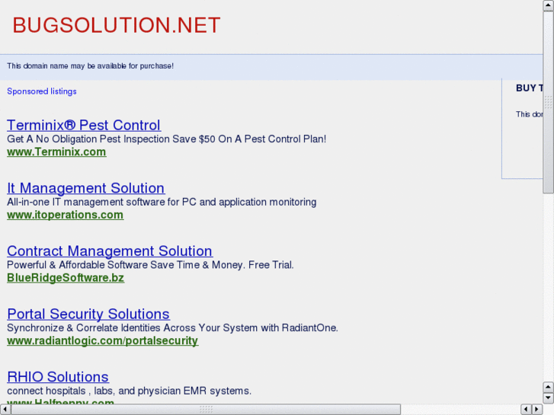This screenshot has width=554, height=415.
Task: Visit www.Terminix.com green URL link
Action: click(x=56, y=152)
